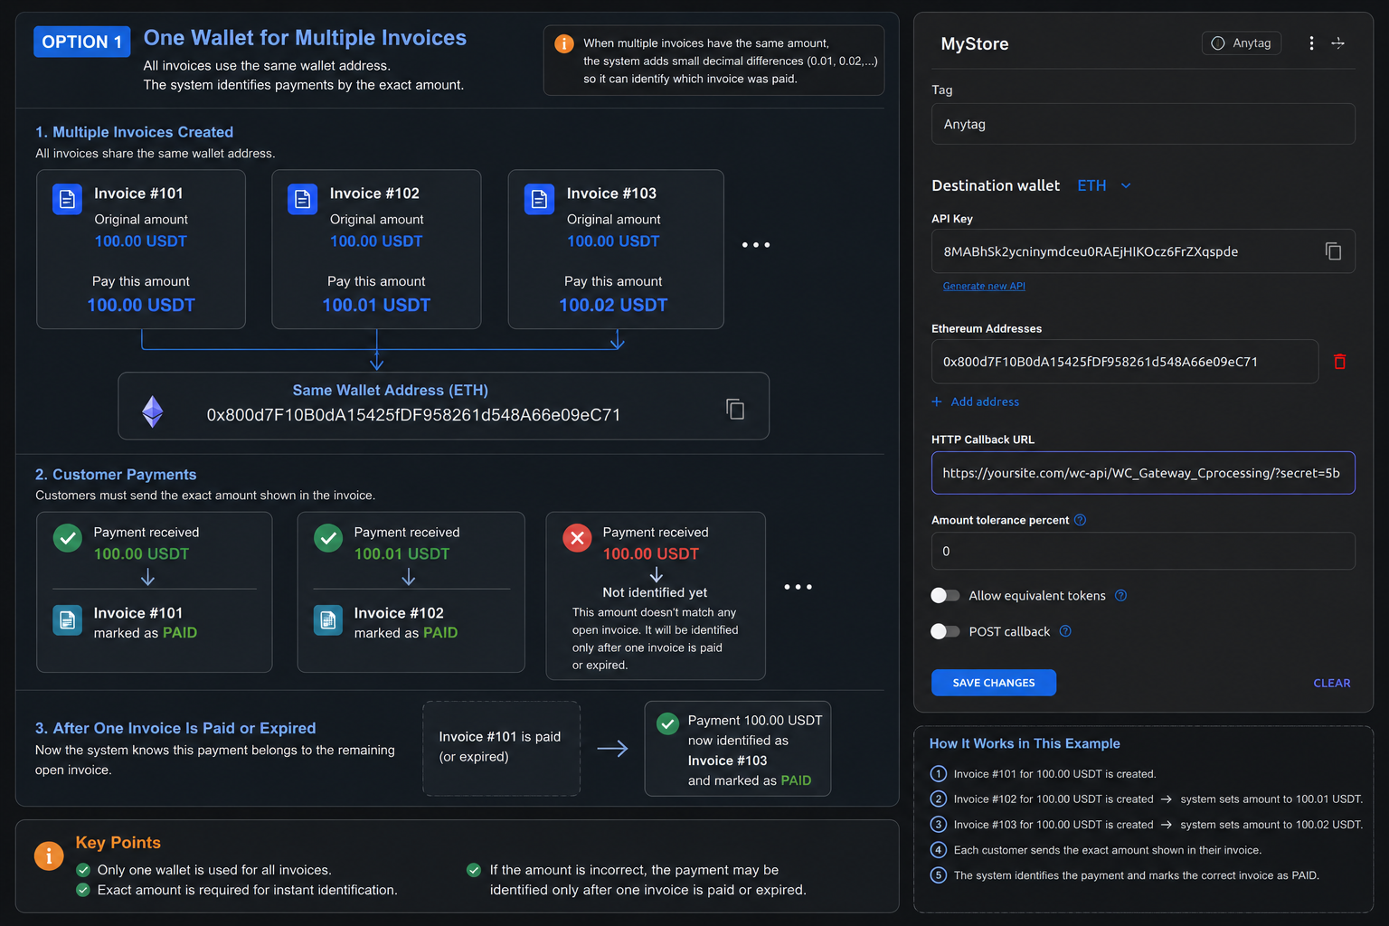Click Generate new API link
This screenshot has width=1389, height=926.
(984, 286)
